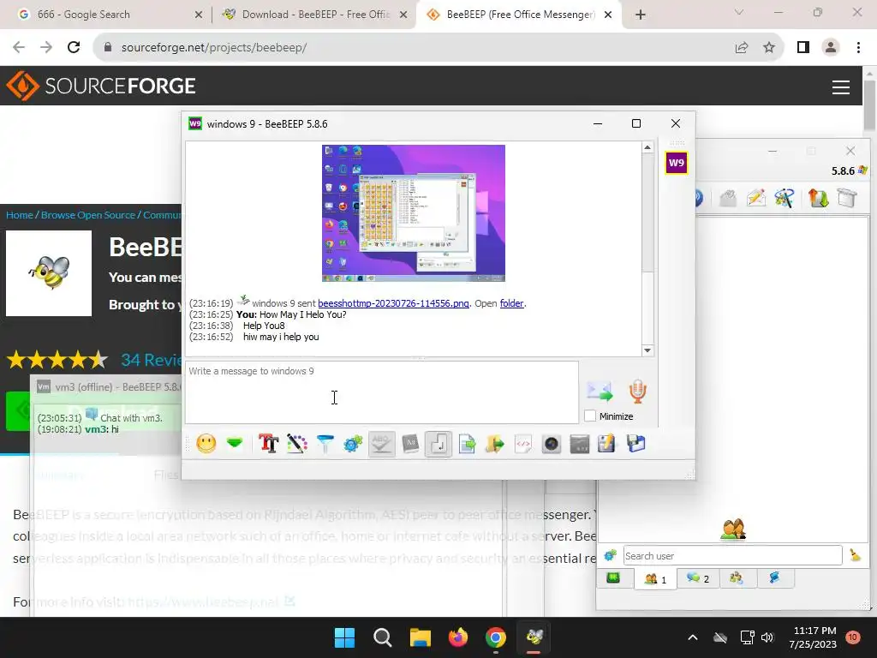Image resolution: width=877 pixels, height=658 pixels.
Task: Click the blue floppy disks save icon
Action: pyautogui.click(x=636, y=444)
